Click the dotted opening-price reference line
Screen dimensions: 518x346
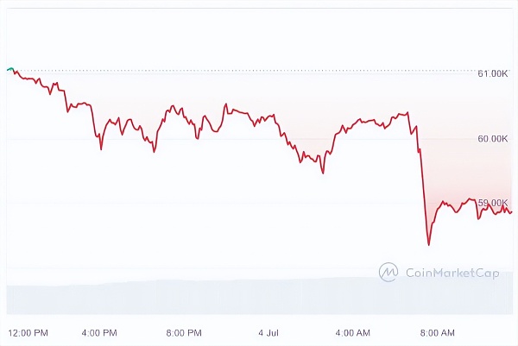click(x=259, y=71)
